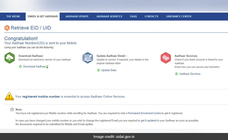Click 'Your Aadhaar Number(UID) is sent' message
This screenshot has width=228, height=140.
point(41,43)
